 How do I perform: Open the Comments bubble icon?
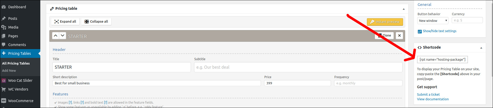coord(4,45)
